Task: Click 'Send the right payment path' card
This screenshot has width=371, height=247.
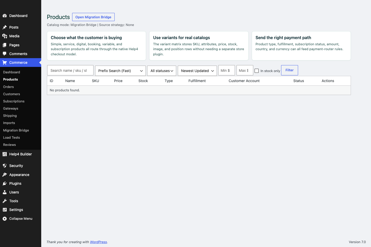Action: coord(301,46)
